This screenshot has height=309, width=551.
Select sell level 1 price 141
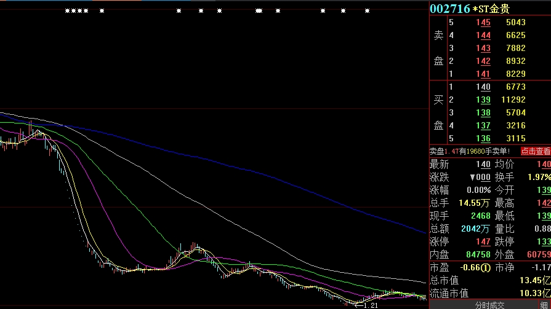click(x=483, y=74)
